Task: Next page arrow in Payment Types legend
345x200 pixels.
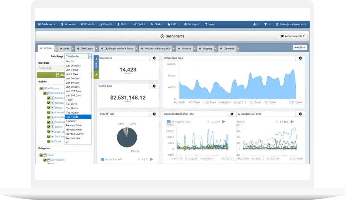Action: (152, 159)
